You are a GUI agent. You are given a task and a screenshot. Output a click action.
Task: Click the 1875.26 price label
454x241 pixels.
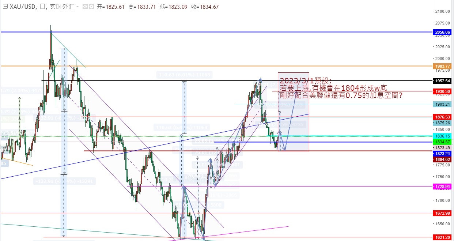pyautogui.click(x=443, y=123)
